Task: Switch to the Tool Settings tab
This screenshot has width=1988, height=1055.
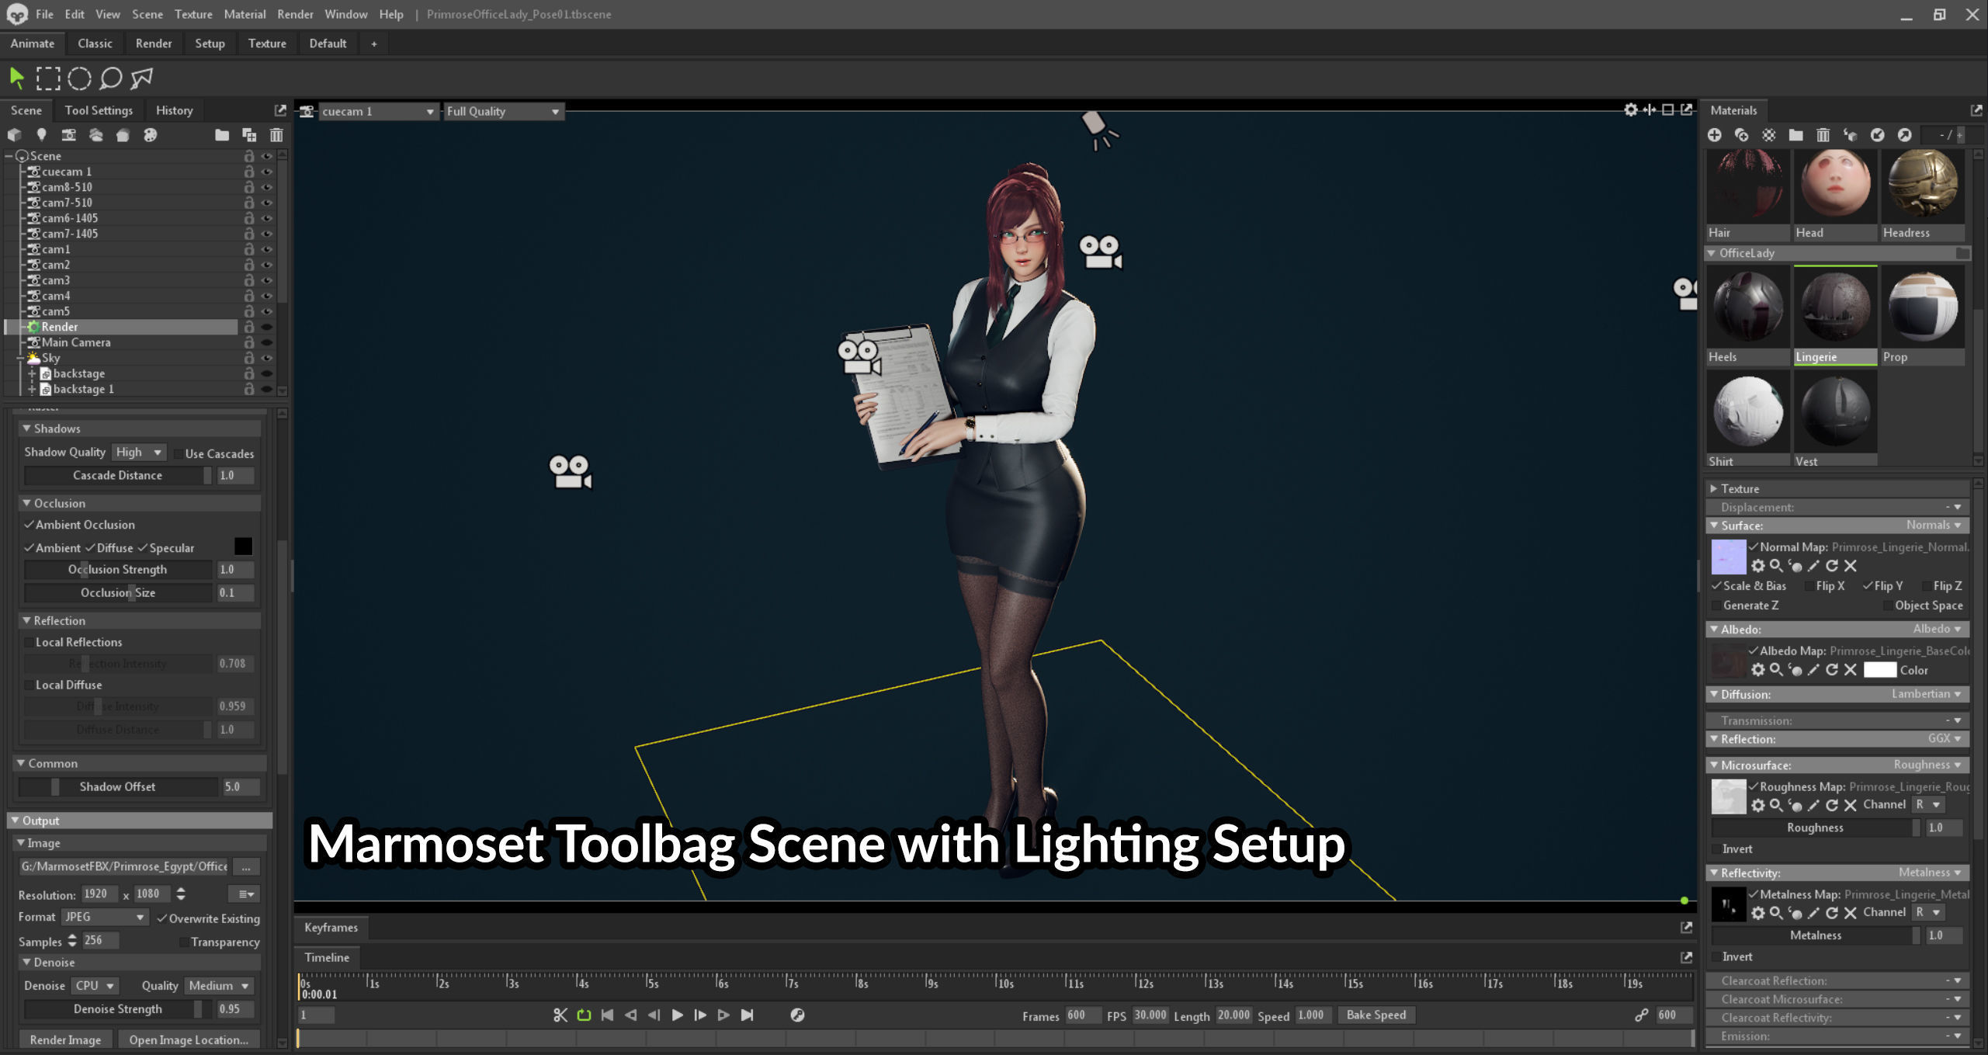Action: pyautogui.click(x=99, y=110)
